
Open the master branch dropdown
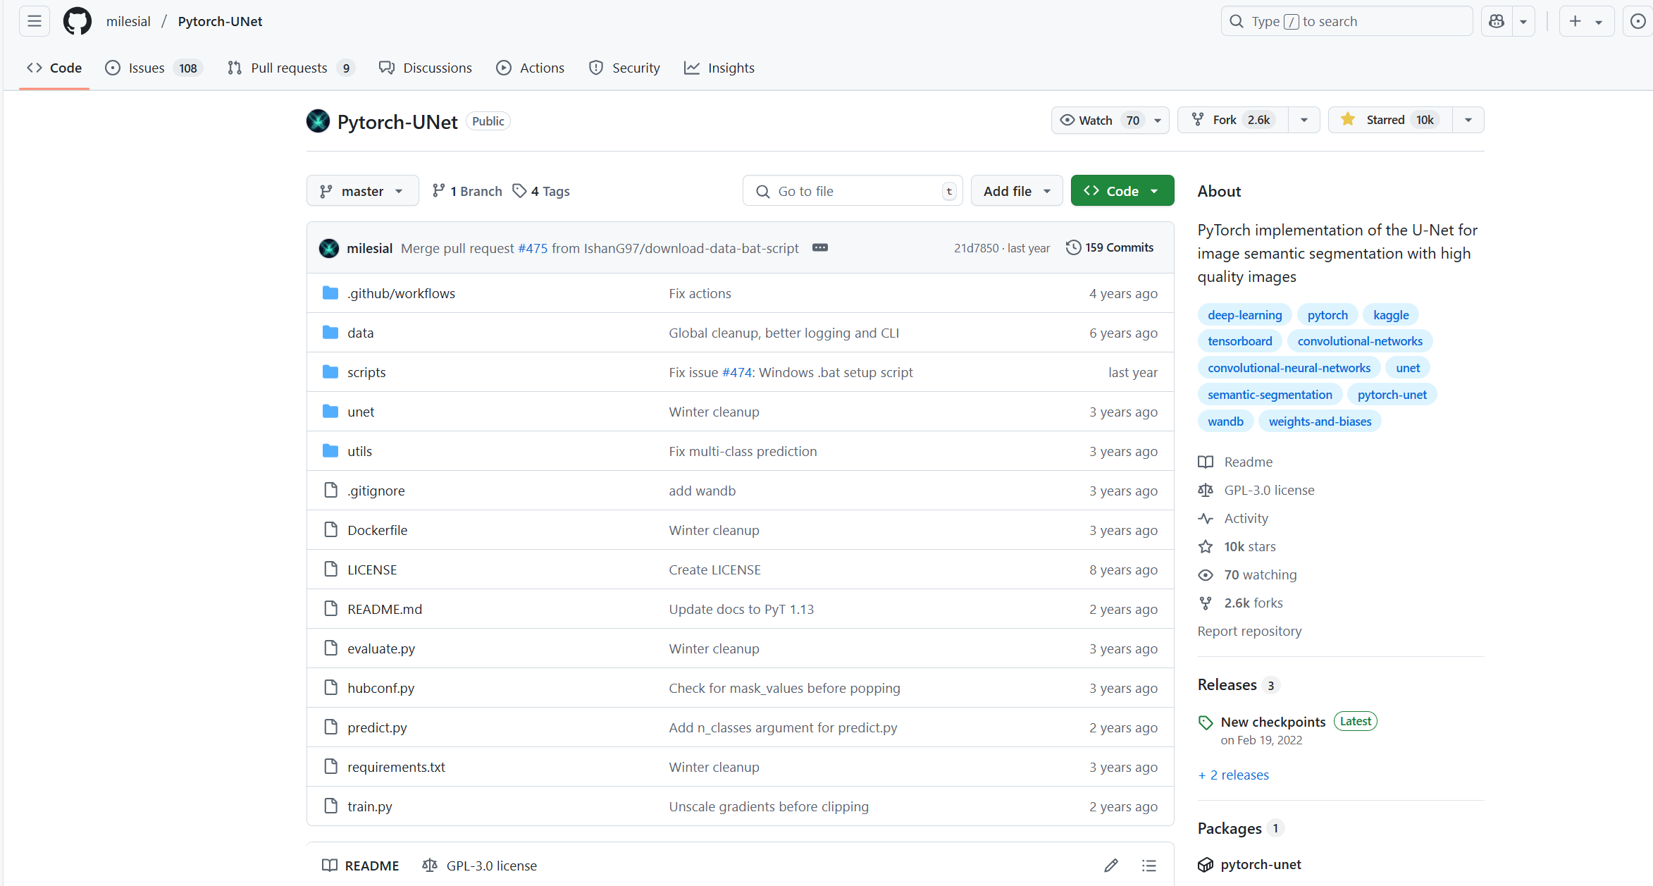point(362,191)
